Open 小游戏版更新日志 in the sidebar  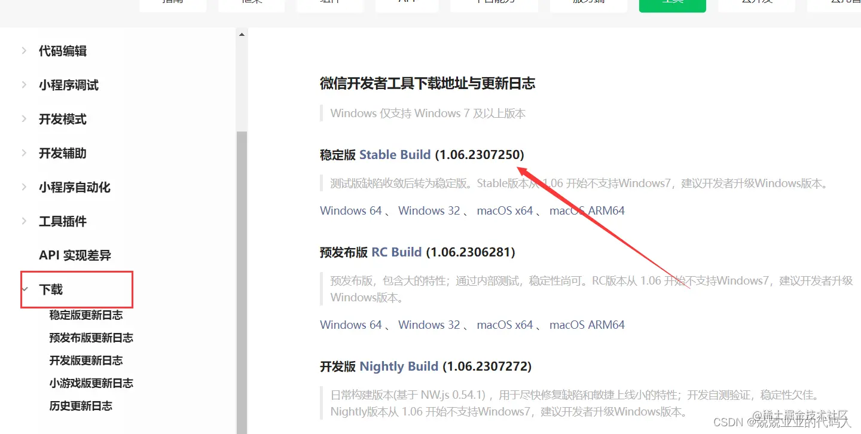tap(91, 383)
